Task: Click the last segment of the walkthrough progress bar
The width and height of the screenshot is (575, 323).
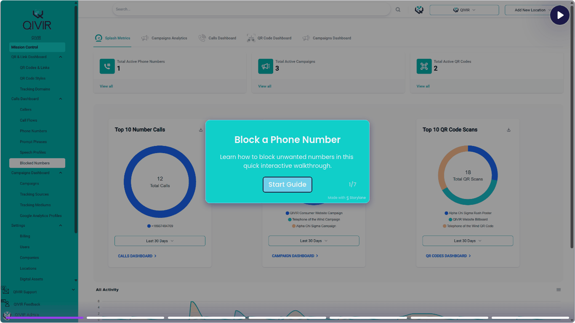Action: pos(530,318)
